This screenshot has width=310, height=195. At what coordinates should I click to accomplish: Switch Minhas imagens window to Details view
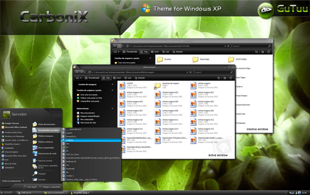point(140,78)
